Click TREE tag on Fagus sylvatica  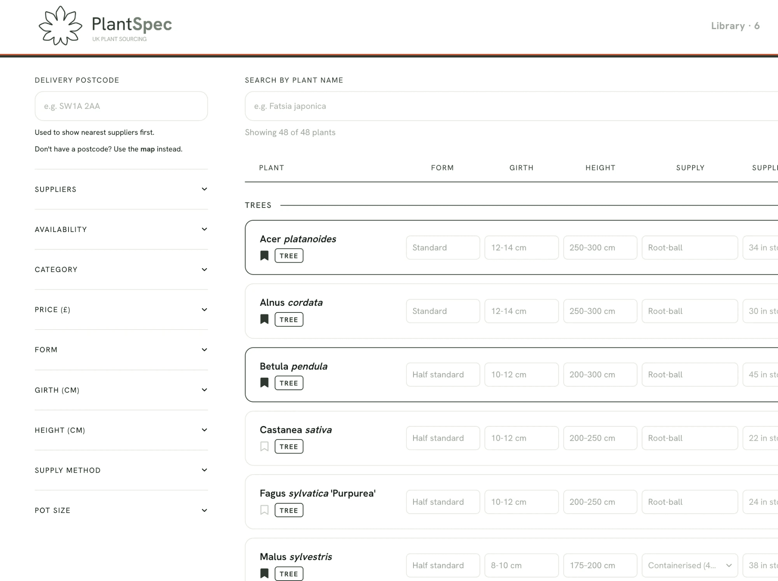(289, 510)
